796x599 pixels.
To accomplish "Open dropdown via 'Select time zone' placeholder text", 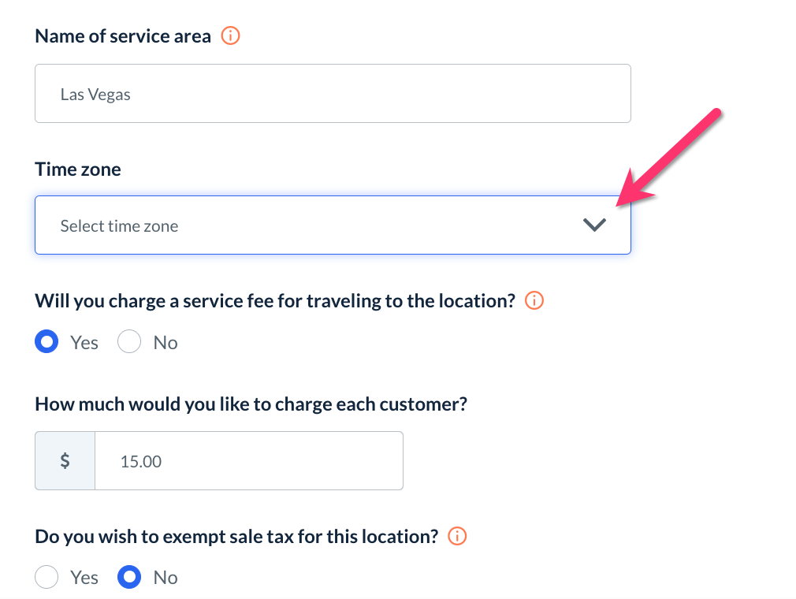I will click(119, 226).
